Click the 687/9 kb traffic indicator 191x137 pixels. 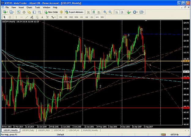[174, 135]
